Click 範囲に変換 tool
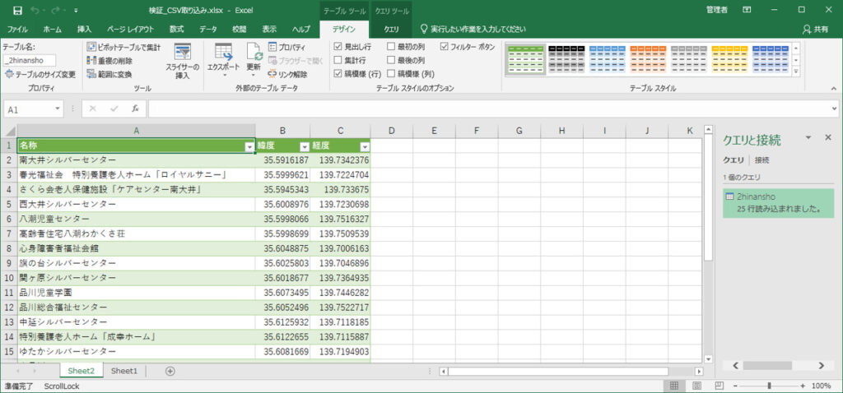The image size is (843, 393). click(109, 74)
